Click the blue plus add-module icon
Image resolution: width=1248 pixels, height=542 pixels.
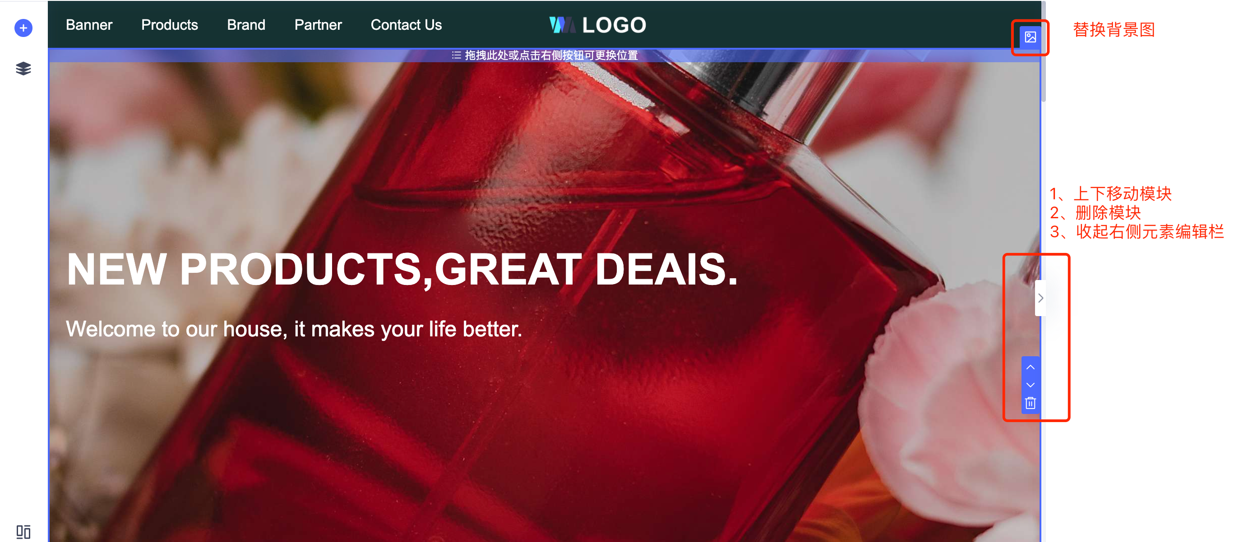(x=23, y=28)
